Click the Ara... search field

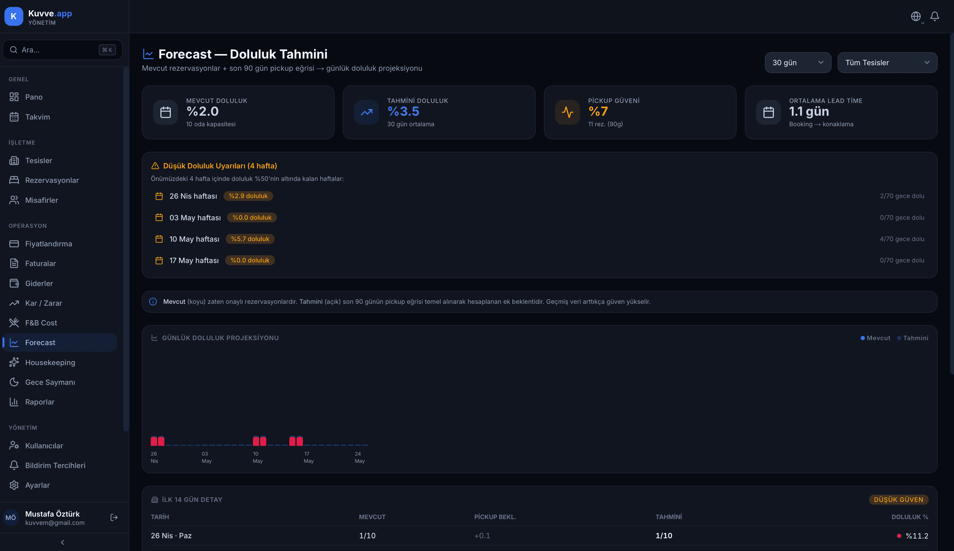(62, 50)
